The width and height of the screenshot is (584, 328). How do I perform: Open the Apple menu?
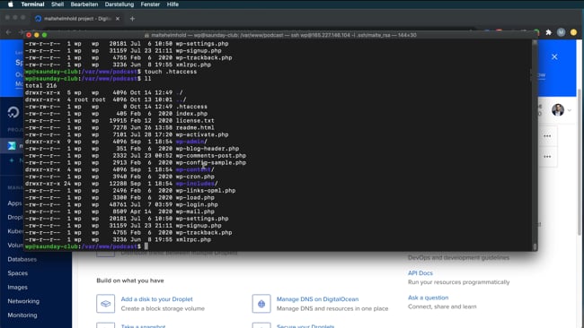tap(11, 4)
